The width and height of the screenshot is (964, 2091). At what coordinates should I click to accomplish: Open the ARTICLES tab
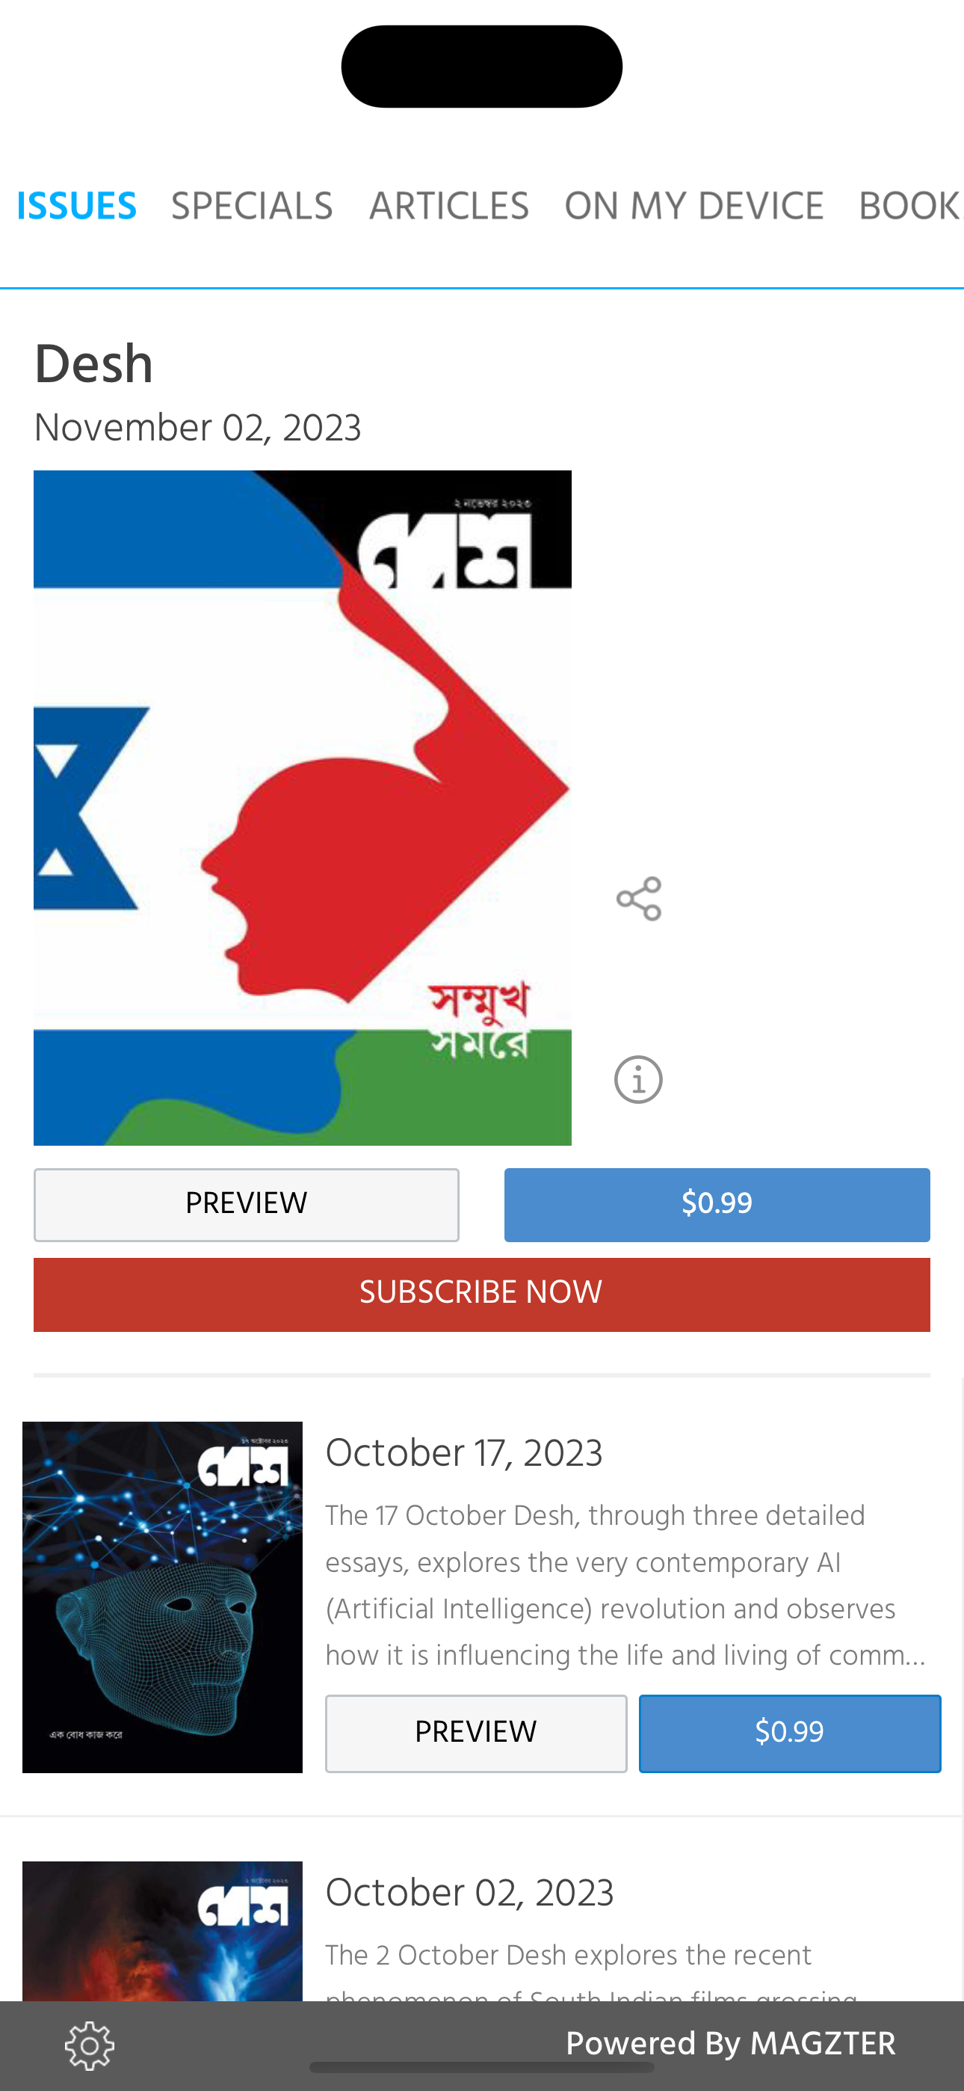[x=448, y=206]
